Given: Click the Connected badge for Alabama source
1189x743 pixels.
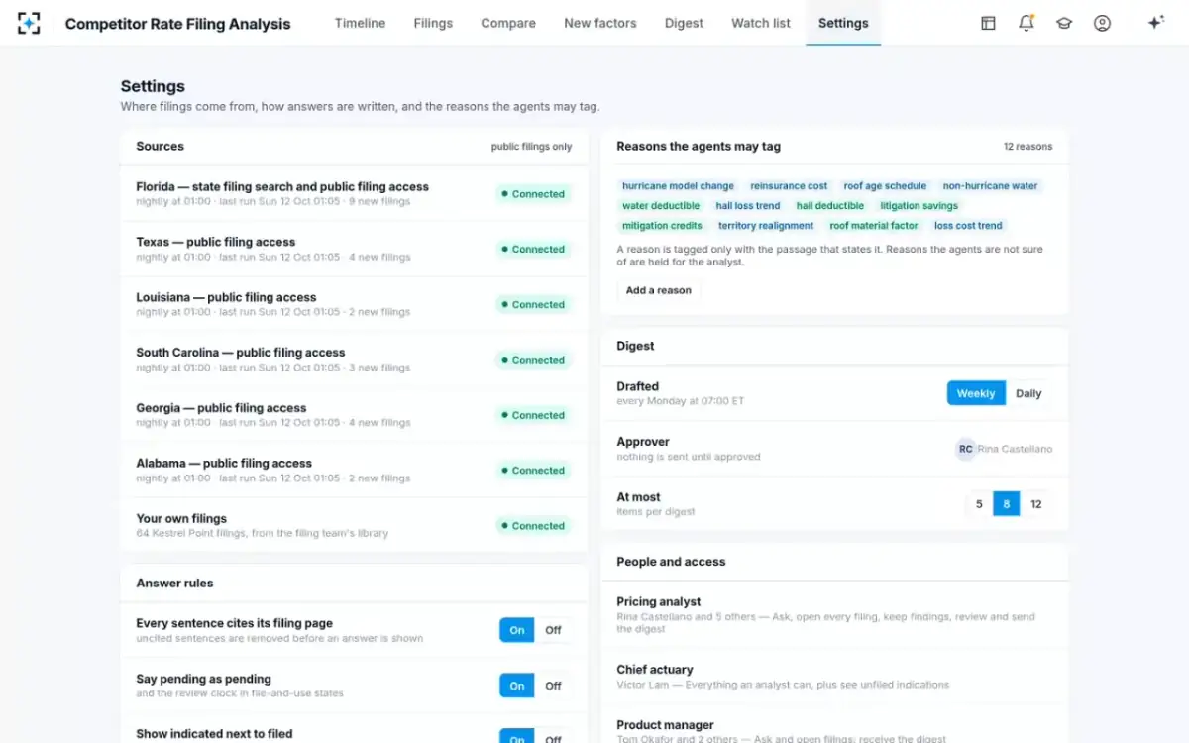Looking at the screenshot, I should pyautogui.click(x=533, y=471).
